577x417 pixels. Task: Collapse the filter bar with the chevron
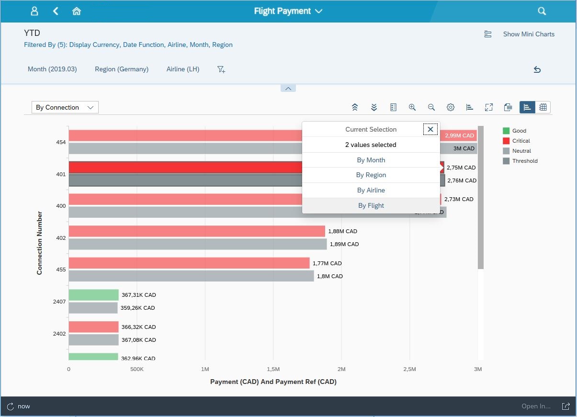tap(288, 88)
